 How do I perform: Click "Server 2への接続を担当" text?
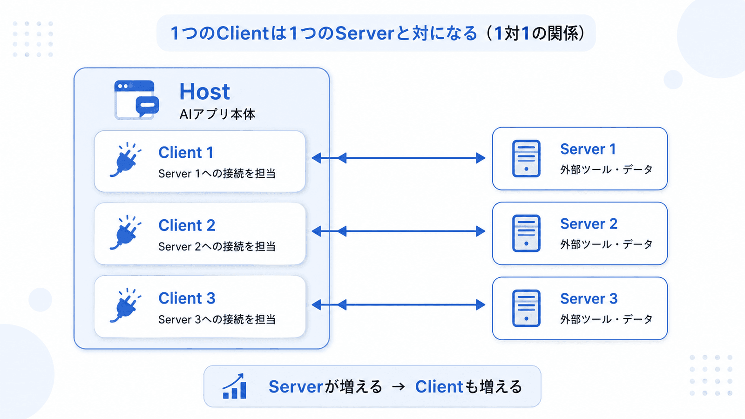tap(217, 246)
